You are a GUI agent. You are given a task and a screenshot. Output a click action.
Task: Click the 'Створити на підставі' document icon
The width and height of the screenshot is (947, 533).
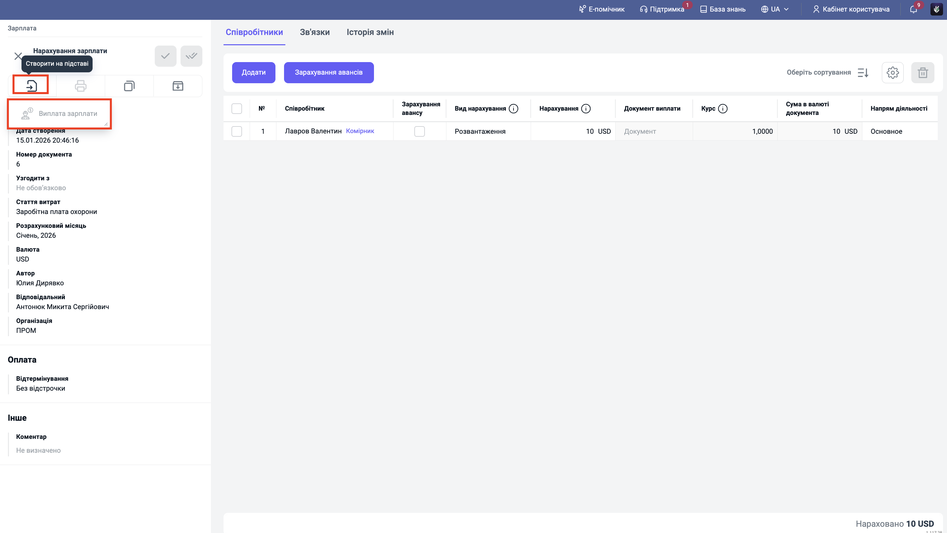tap(31, 86)
